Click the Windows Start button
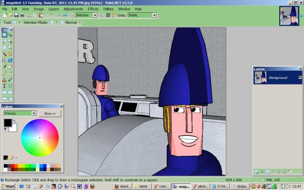This screenshot has height=190, width=304. tap(8, 187)
